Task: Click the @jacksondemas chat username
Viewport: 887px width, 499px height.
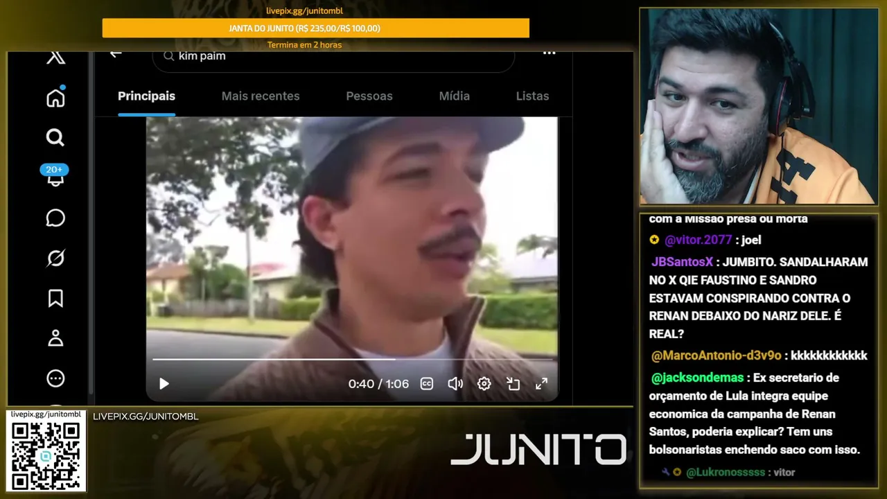Action: 698,378
